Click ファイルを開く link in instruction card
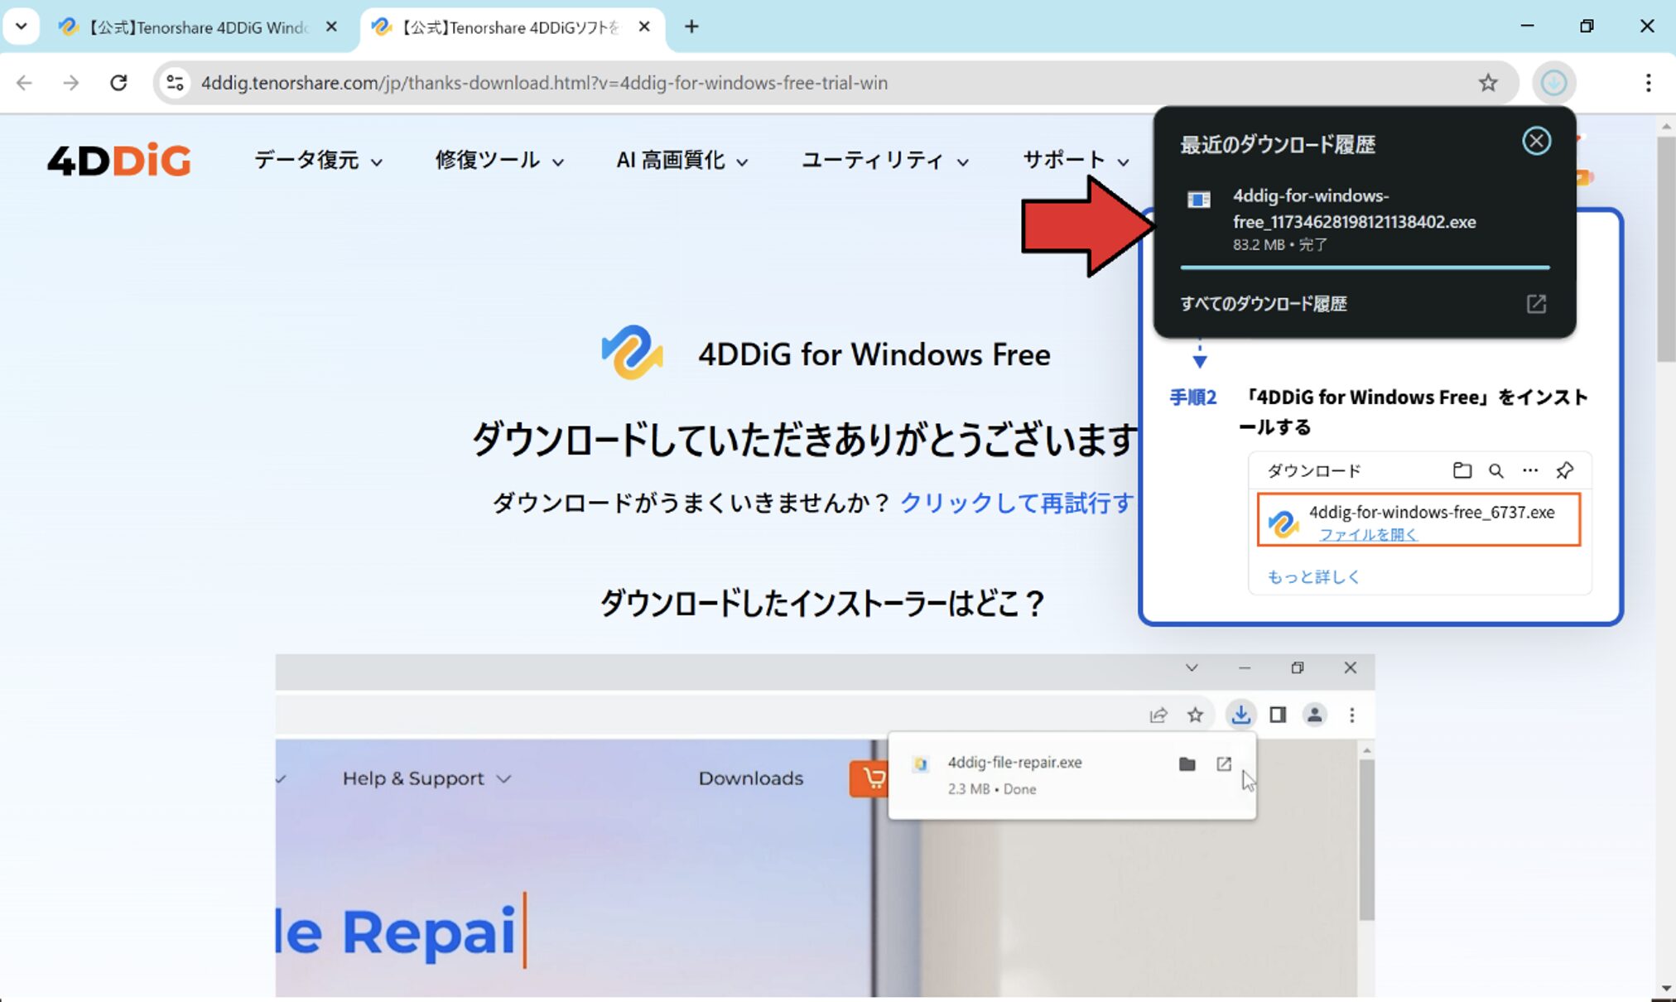 [x=1367, y=535]
